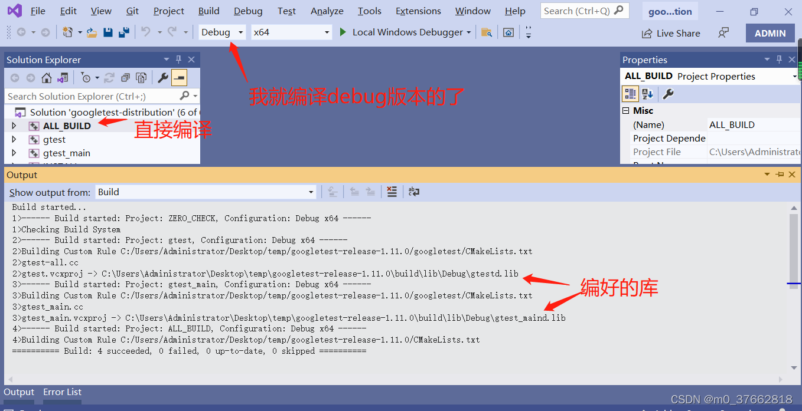Click the Live Share button
This screenshot has height=411, width=802.
[x=671, y=33]
